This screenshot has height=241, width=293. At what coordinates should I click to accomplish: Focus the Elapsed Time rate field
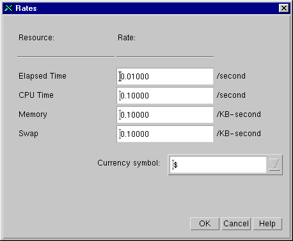pos(165,76)
